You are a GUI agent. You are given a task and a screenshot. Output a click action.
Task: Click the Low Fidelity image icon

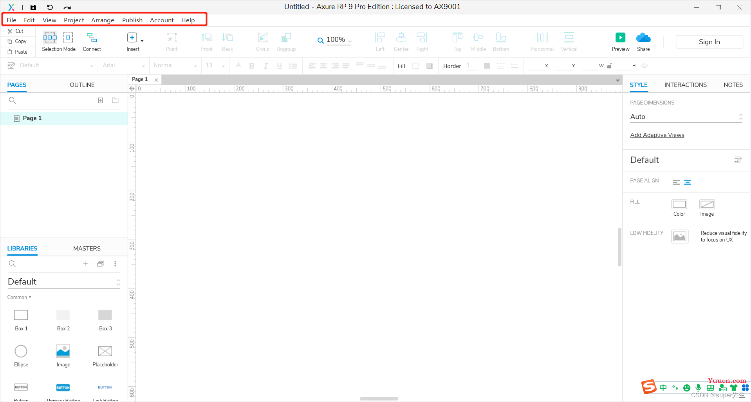click(680, 236)
